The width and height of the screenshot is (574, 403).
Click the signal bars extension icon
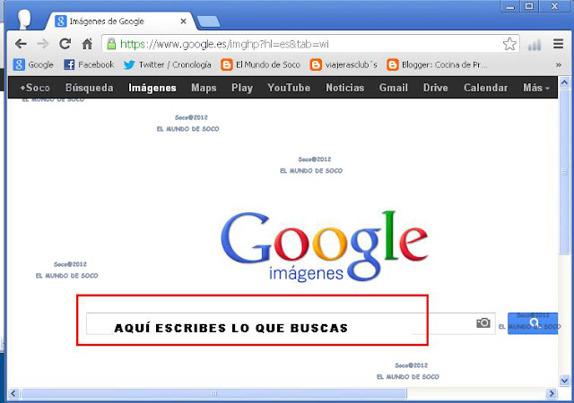pyautogui.click(x=535, y=45)
